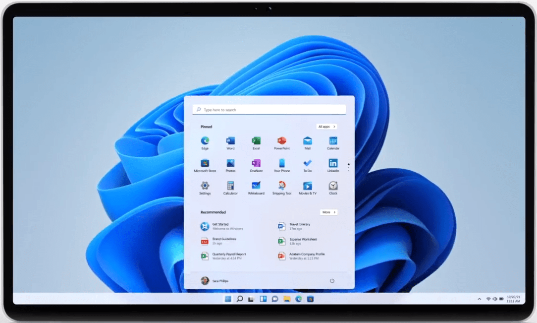Open Microsoft Store from the taskbar
The image size is (537, 323).
point(310,299)
